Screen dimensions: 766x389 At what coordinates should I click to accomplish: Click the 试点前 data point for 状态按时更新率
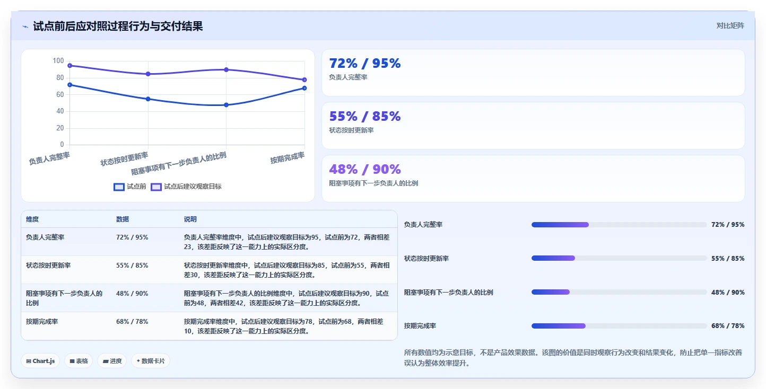[x=148, y=99]
